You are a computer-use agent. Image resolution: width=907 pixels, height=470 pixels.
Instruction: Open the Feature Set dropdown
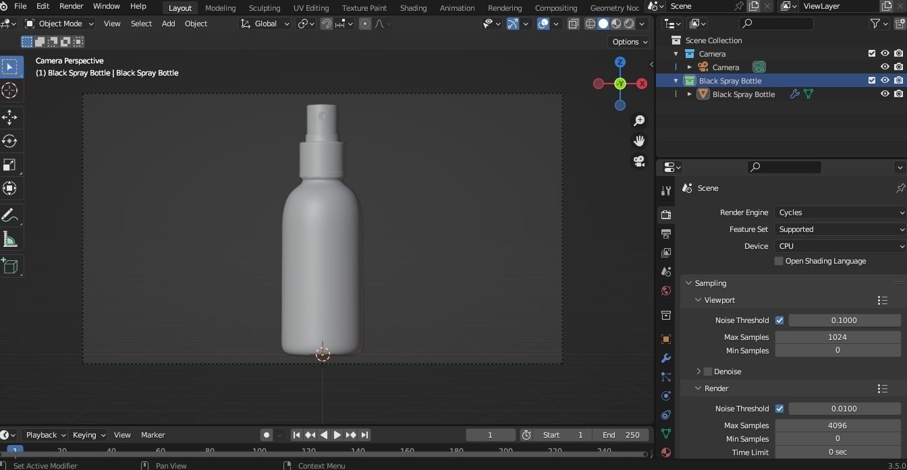pos(840,229)
